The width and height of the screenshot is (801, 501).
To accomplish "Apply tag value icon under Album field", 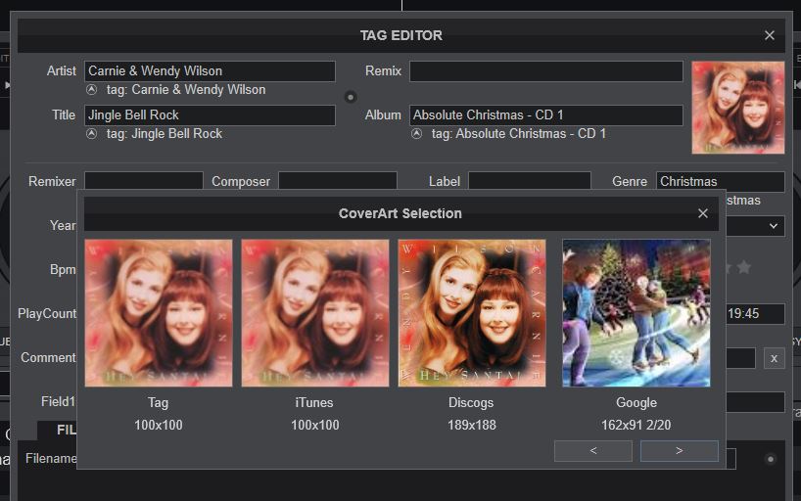I will (x=417, y=134).
